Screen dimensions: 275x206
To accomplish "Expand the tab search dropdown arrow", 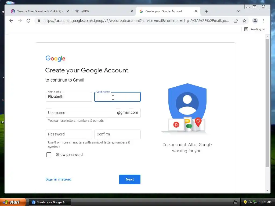I will pos(238,11).
